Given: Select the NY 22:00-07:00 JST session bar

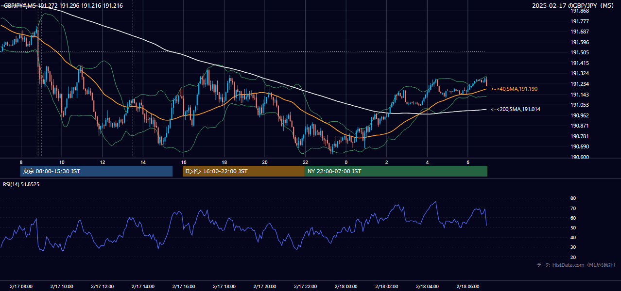Looking at the screenshot, I should point(396,171).
